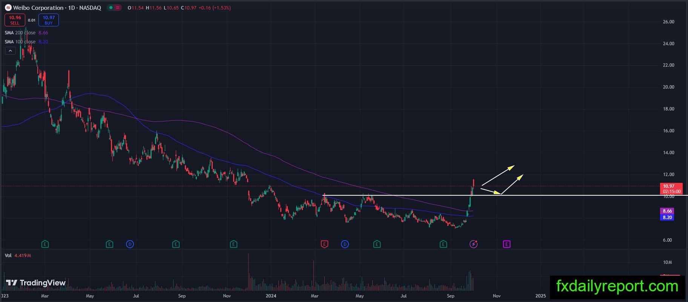688x302 pixels.
Task: Click the high value H11.56
Action: (x=154, y=8)
